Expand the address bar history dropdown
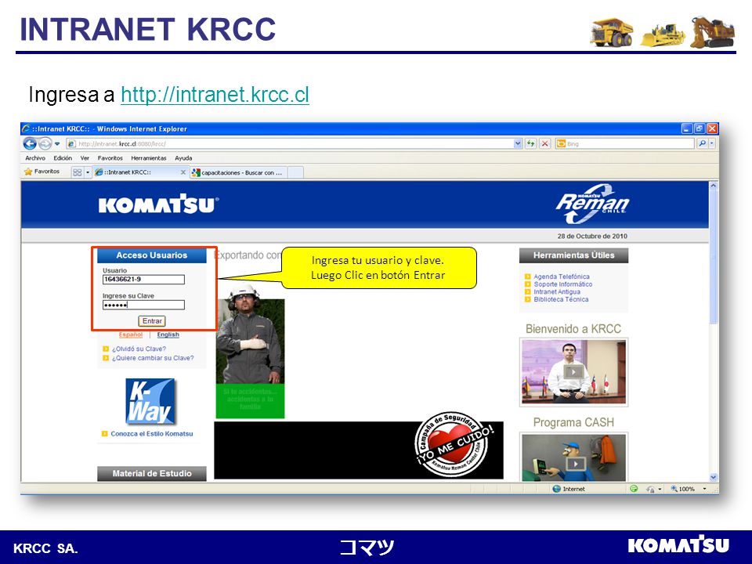752x564 pixels. click(x=518, y=143)
